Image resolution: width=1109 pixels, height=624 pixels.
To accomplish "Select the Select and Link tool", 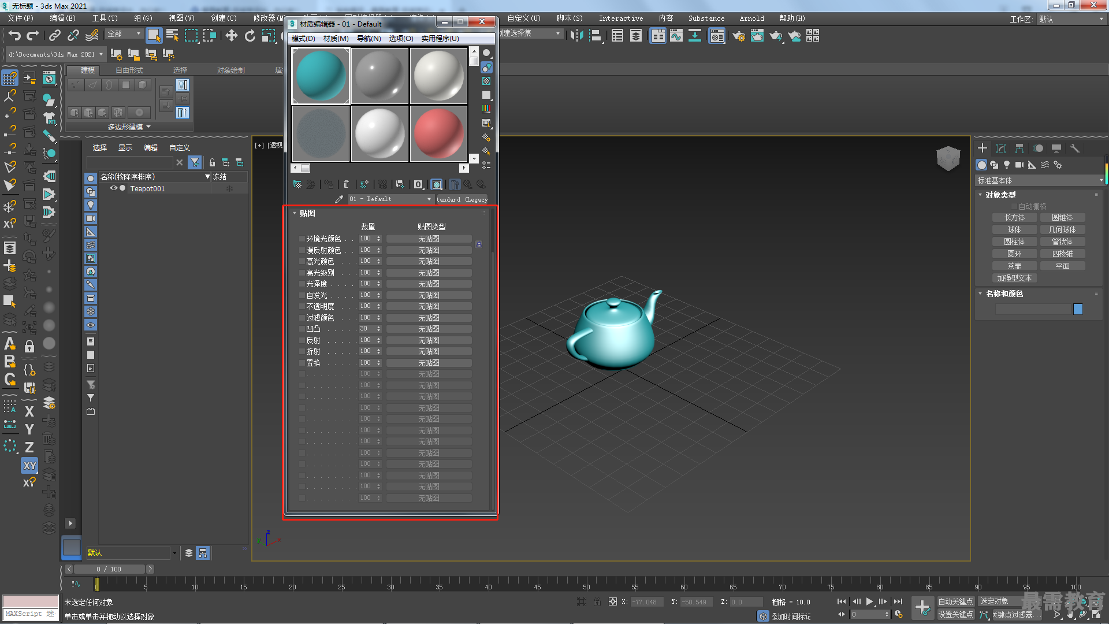I will tap(54, 36).
